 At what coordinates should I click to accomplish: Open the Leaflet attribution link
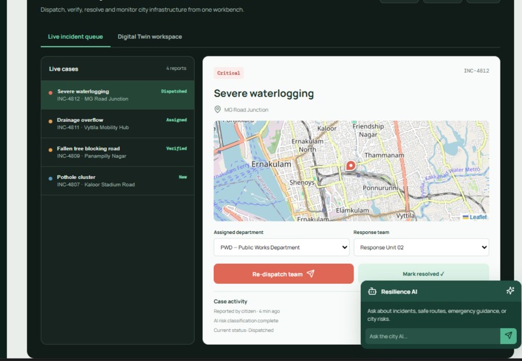[x=478, y=217]
